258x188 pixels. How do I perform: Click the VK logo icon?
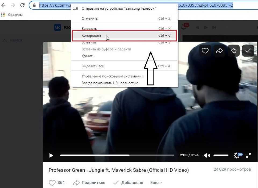58,27
